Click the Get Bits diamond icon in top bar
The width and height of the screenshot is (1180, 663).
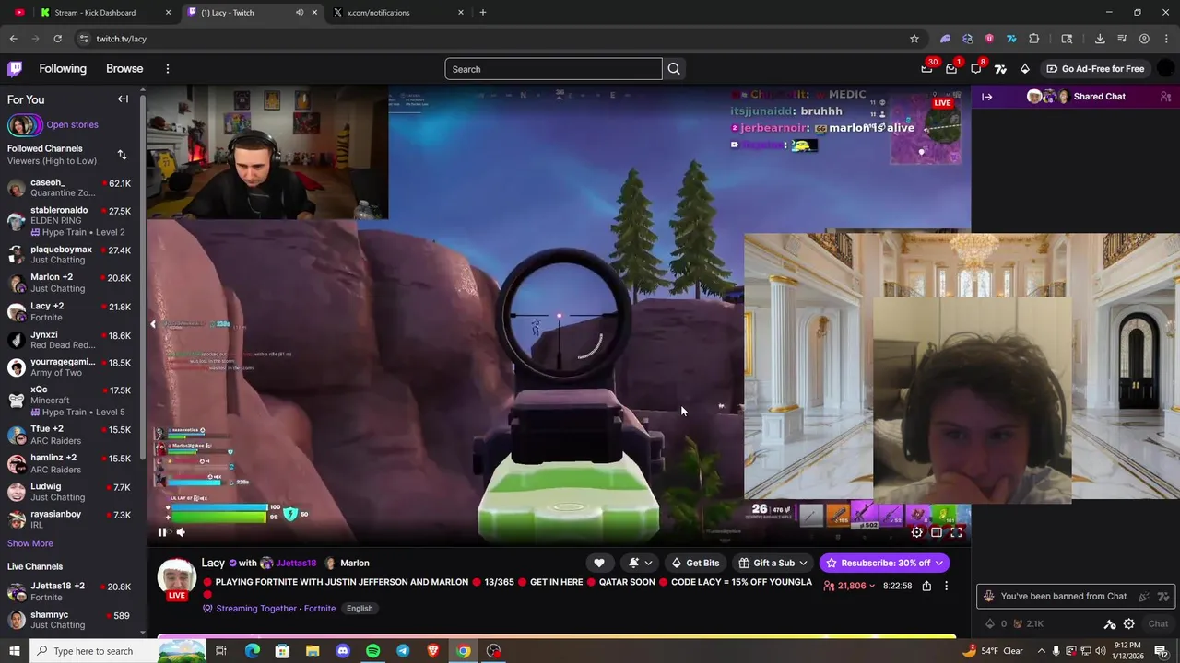click(1025, 69)
